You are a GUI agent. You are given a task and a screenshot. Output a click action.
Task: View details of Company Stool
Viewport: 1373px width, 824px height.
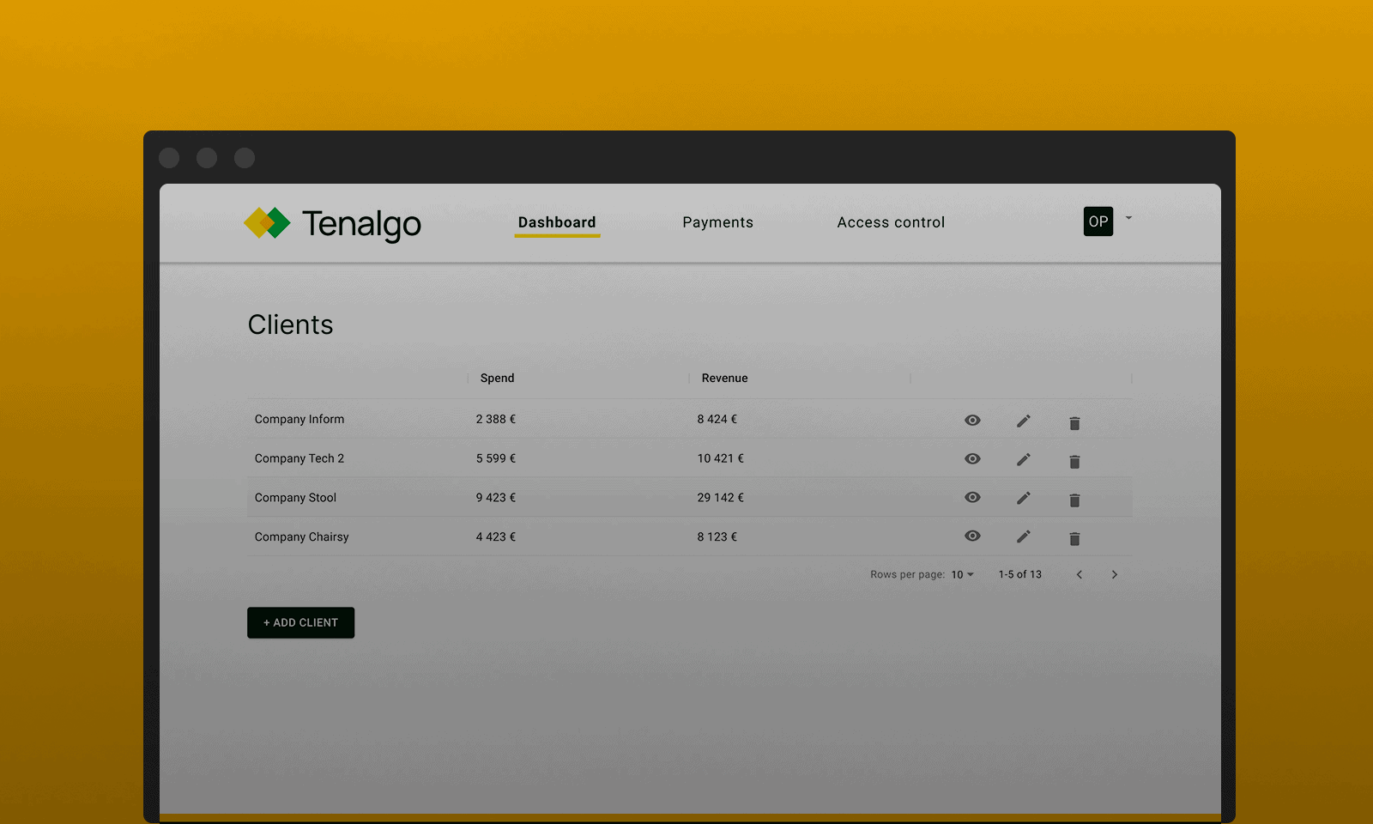coord(972,497)
